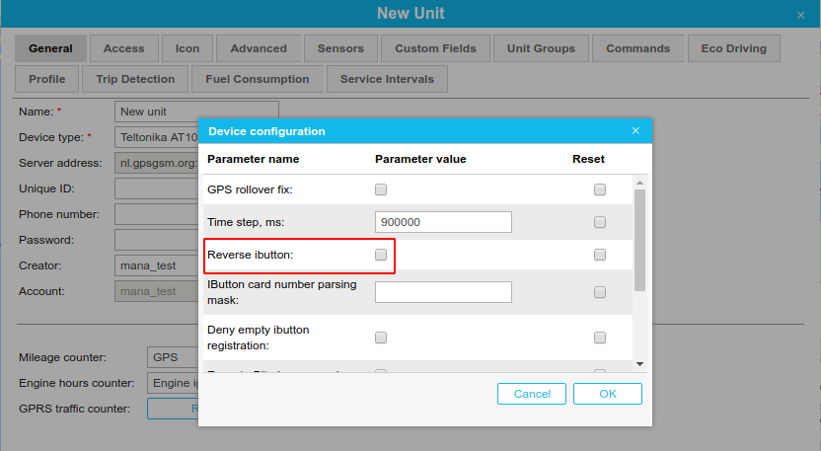The width and height of the screenshot is (821, 451).
Task: Click the scrollbar down arrow in parameter list
Action: click(639, 364)
